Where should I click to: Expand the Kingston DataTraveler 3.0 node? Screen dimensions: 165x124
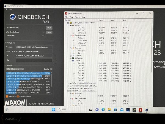(x=68, y=88)
